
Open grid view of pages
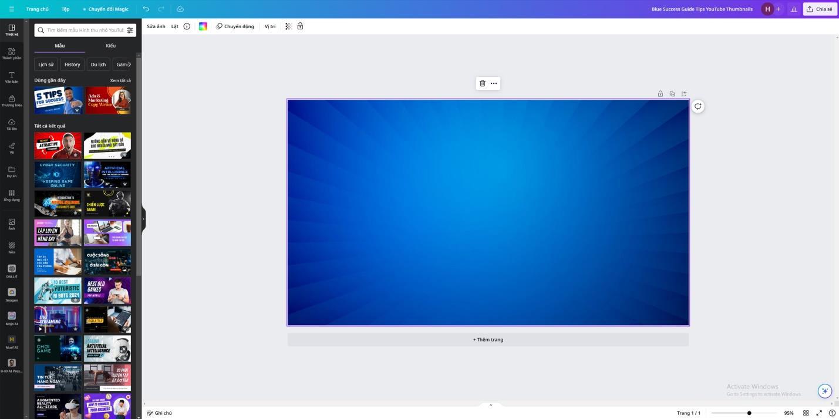pos(806,413)
